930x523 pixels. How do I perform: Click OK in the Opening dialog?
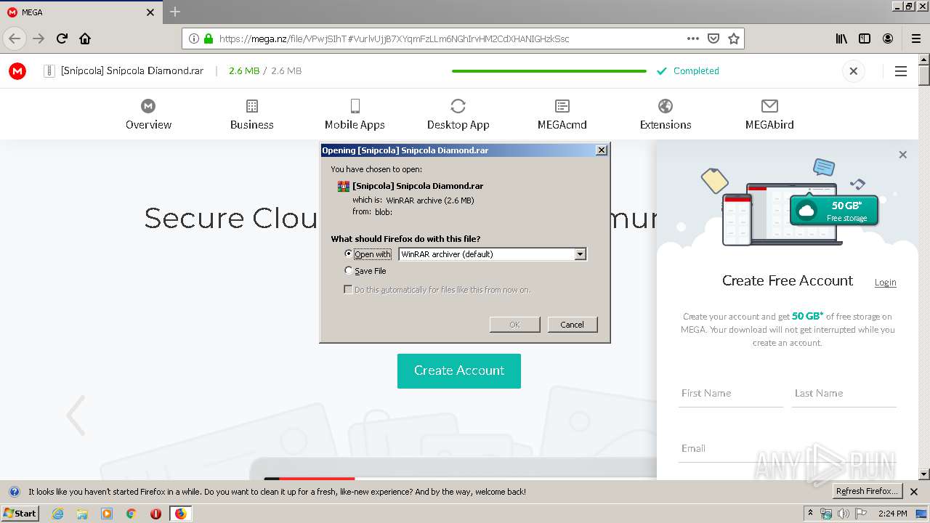click(x=514, y=325)
